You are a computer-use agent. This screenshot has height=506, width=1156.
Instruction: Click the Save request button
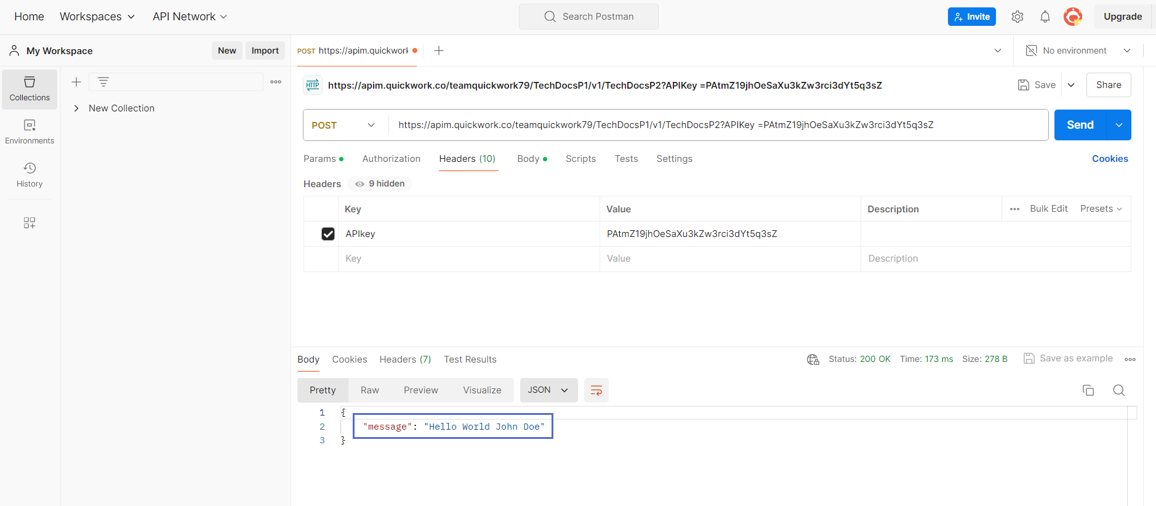point(1037,85)
